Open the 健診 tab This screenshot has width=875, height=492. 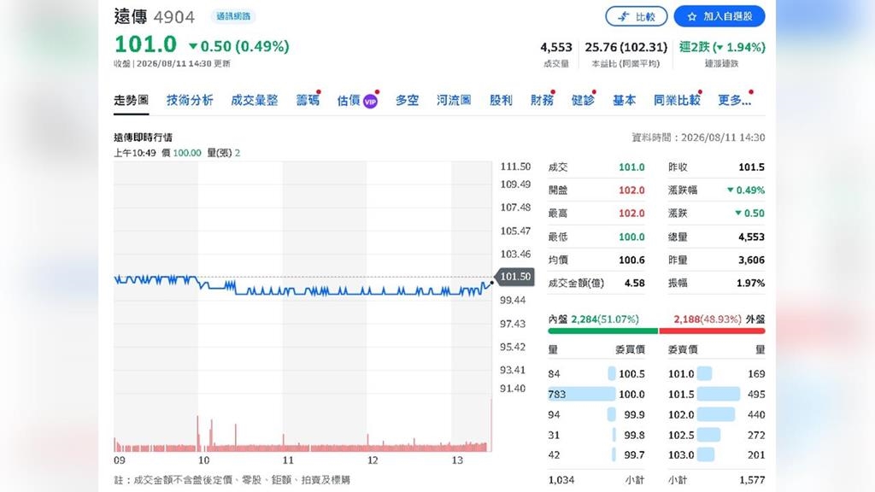click(583, 101)
